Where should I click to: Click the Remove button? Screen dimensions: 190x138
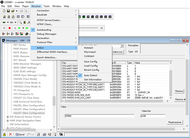coord(179,91)
